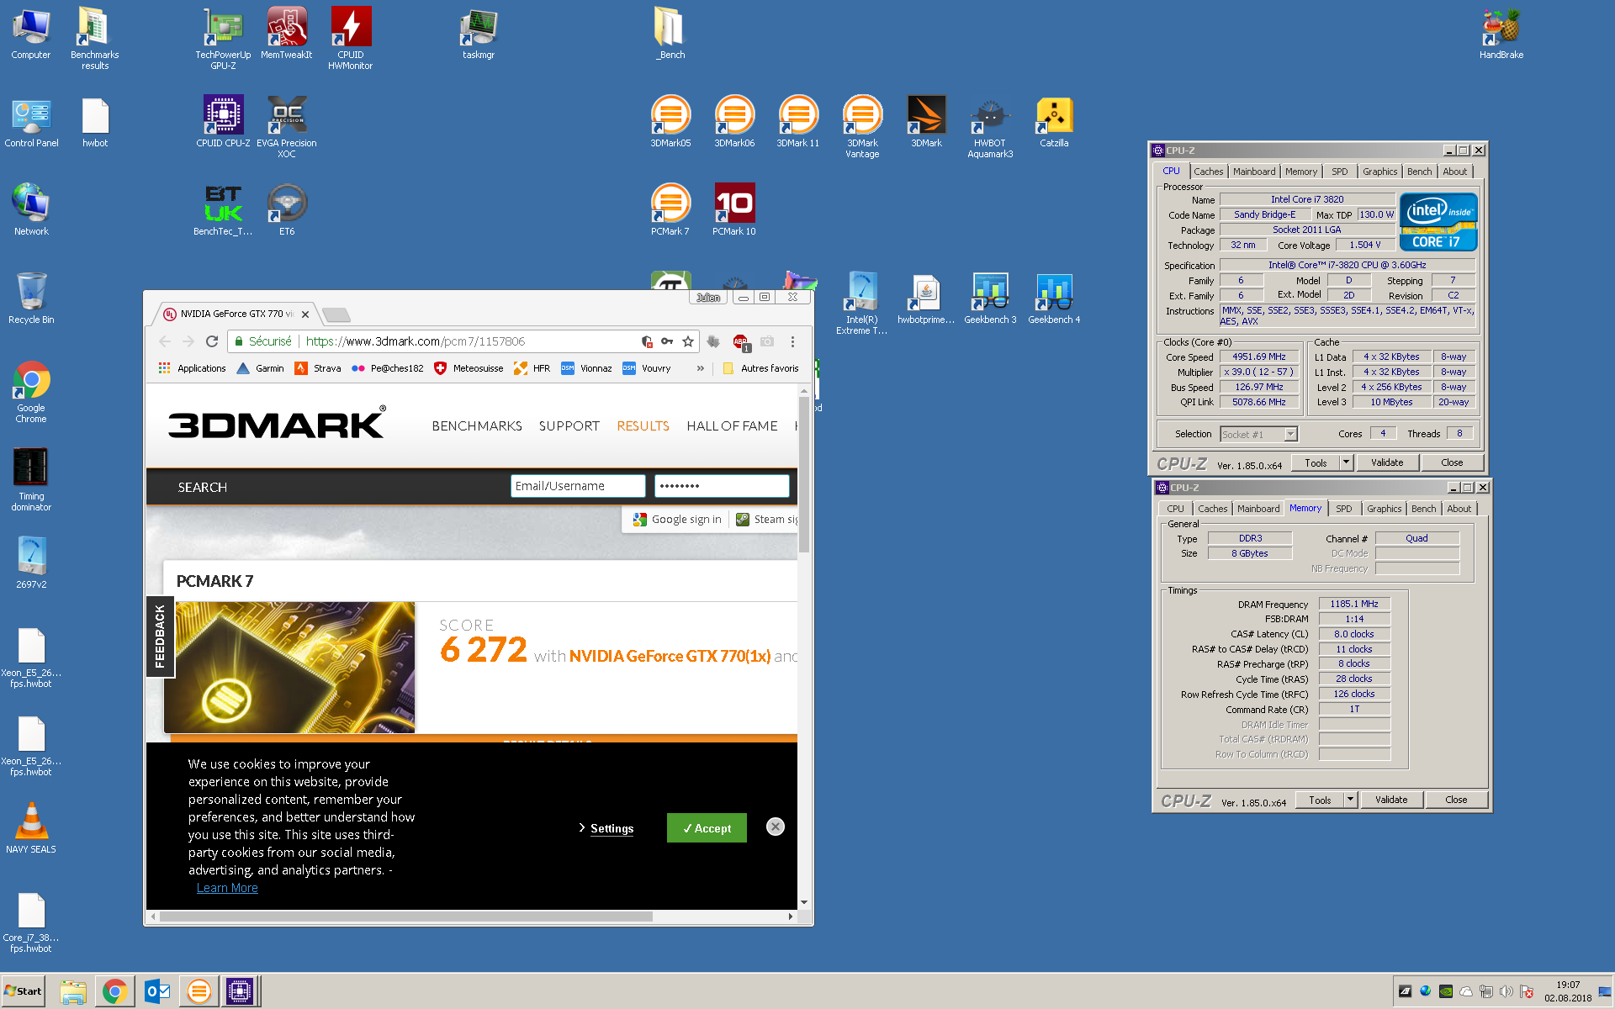Open the Autres favoris bookmarks folder

coord(760,368)
